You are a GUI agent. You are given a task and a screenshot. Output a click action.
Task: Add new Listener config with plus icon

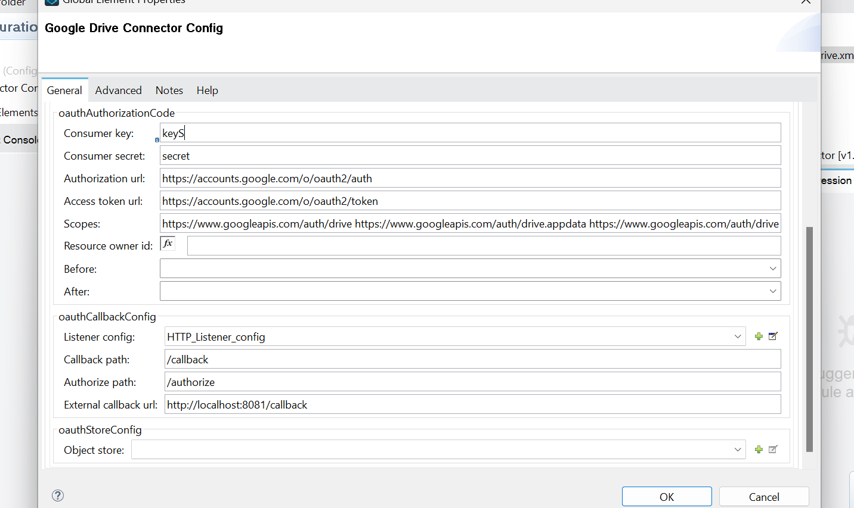coord(759,336)
